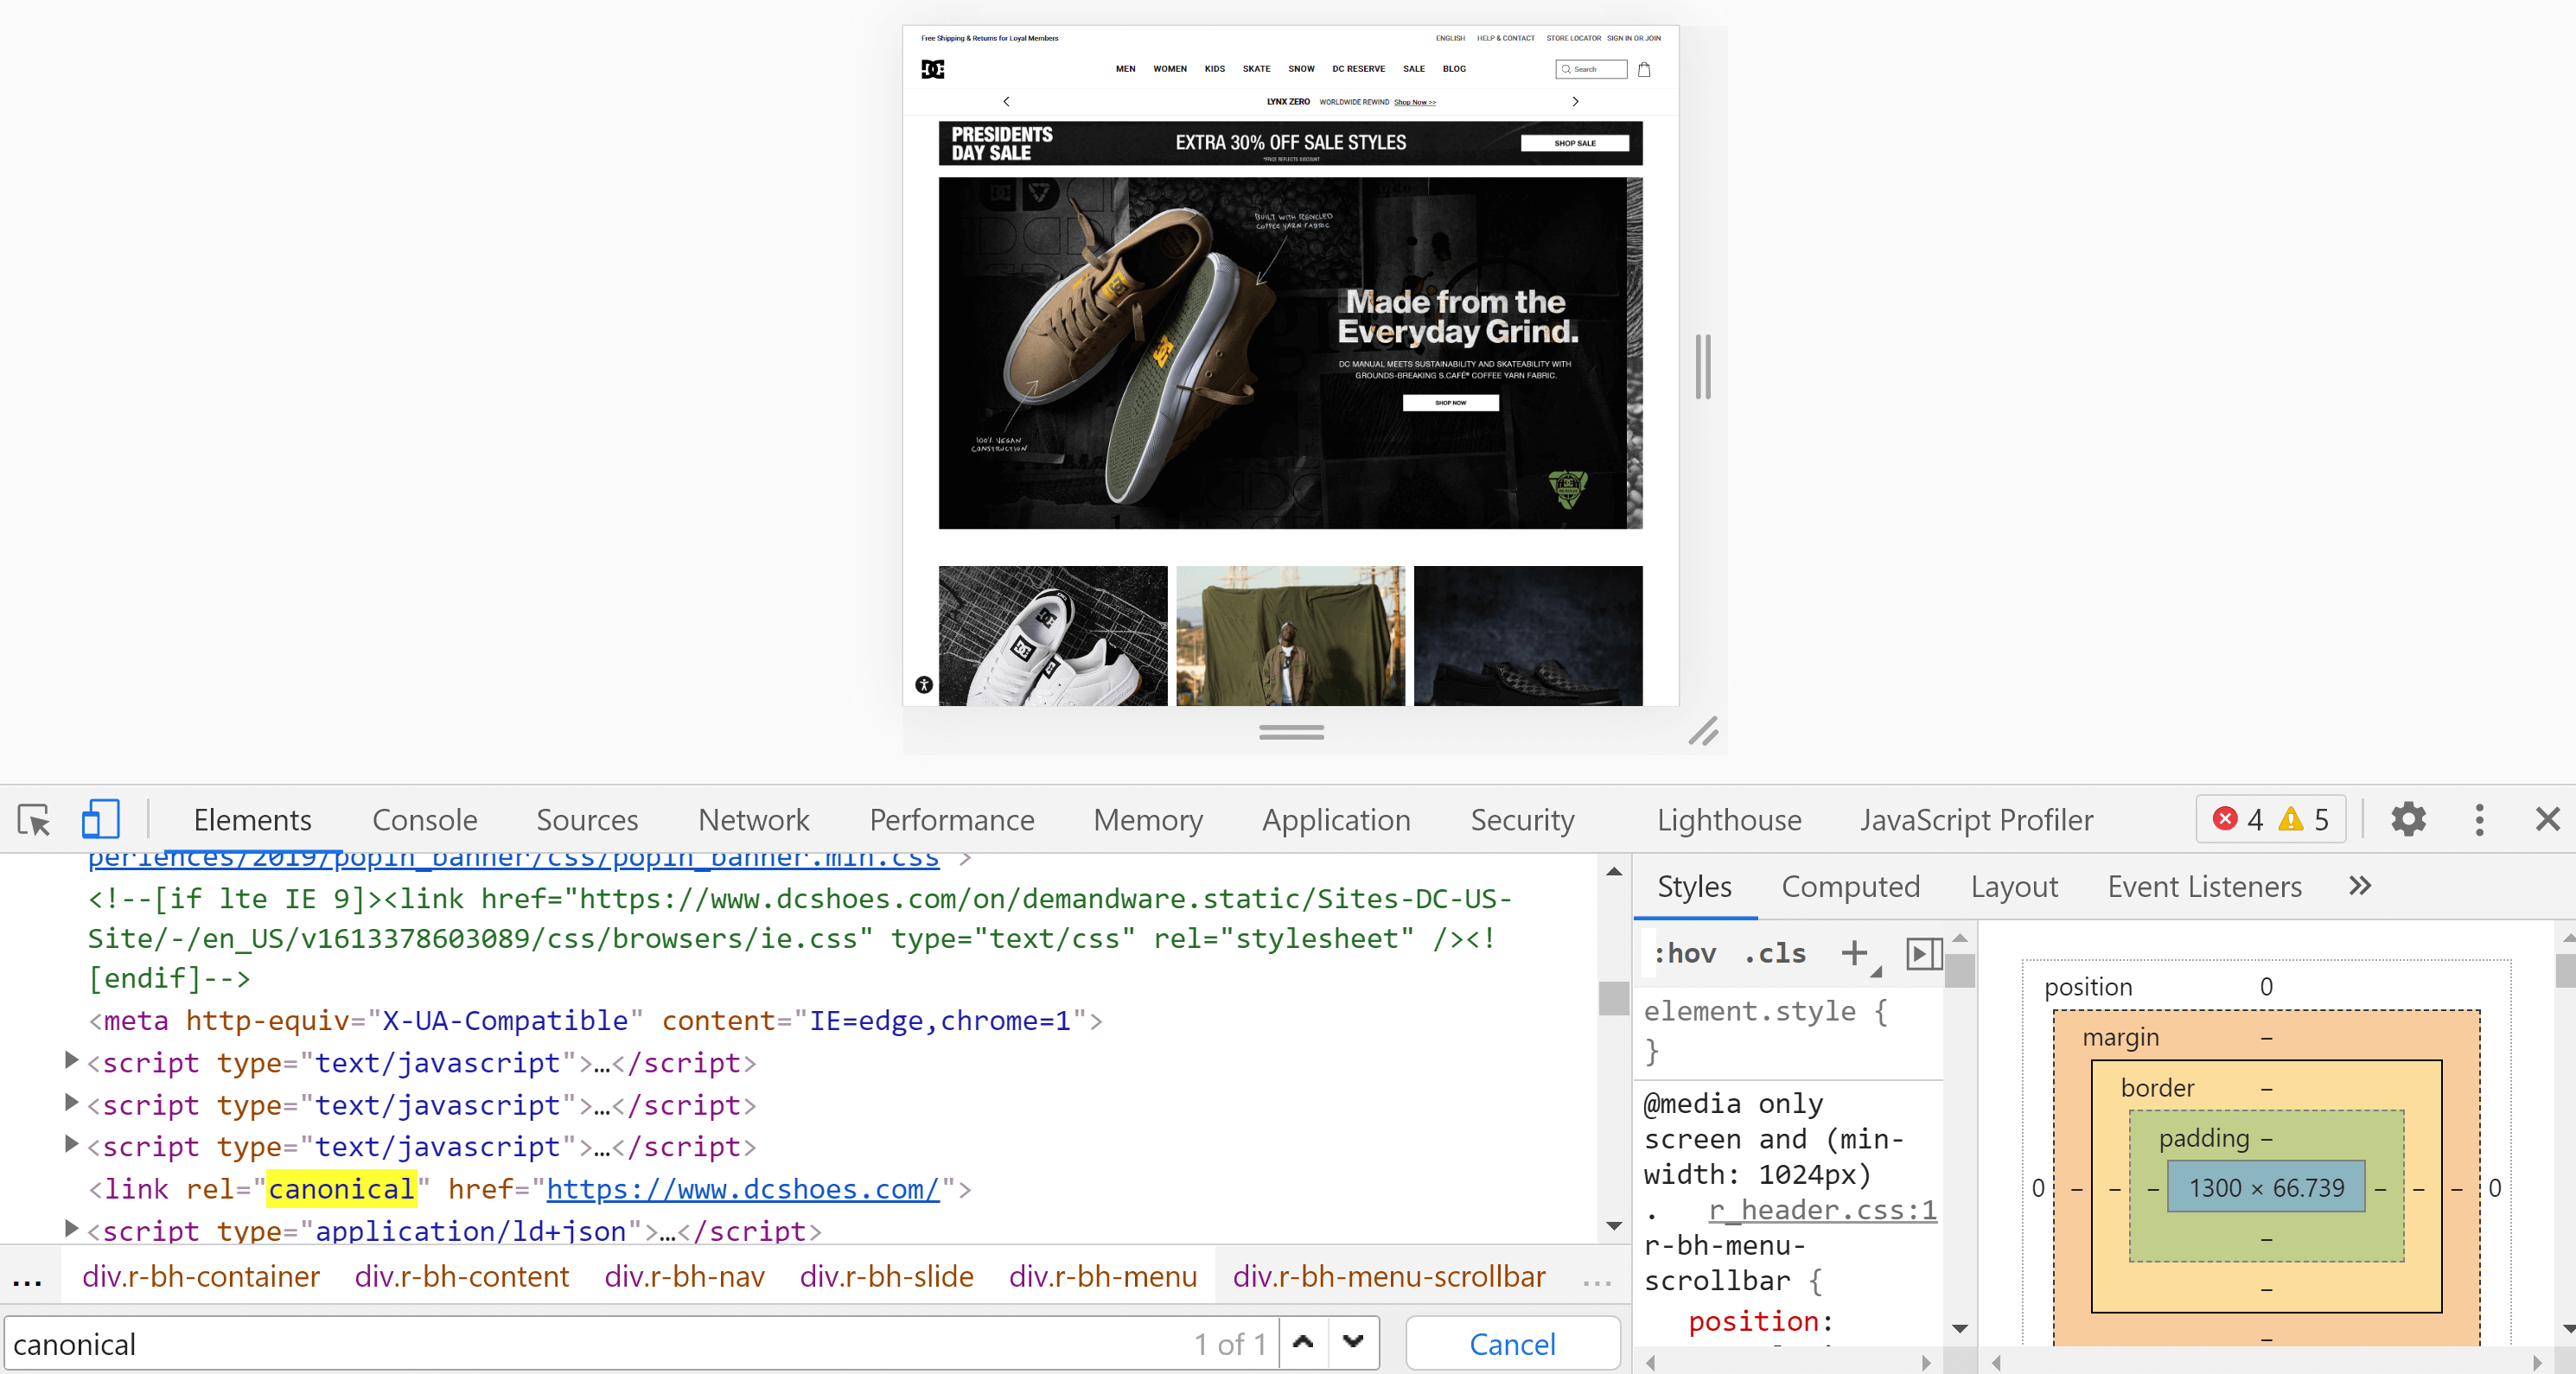The height and width of the screenshot is (1374, 2576).
Task: Click the DOM tree scroll-up arrow
Action: (1613, 871)
